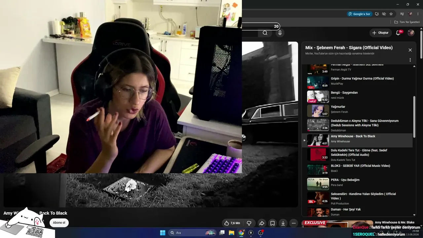
Task: Install the app via address bar icon
Action: 377,14
